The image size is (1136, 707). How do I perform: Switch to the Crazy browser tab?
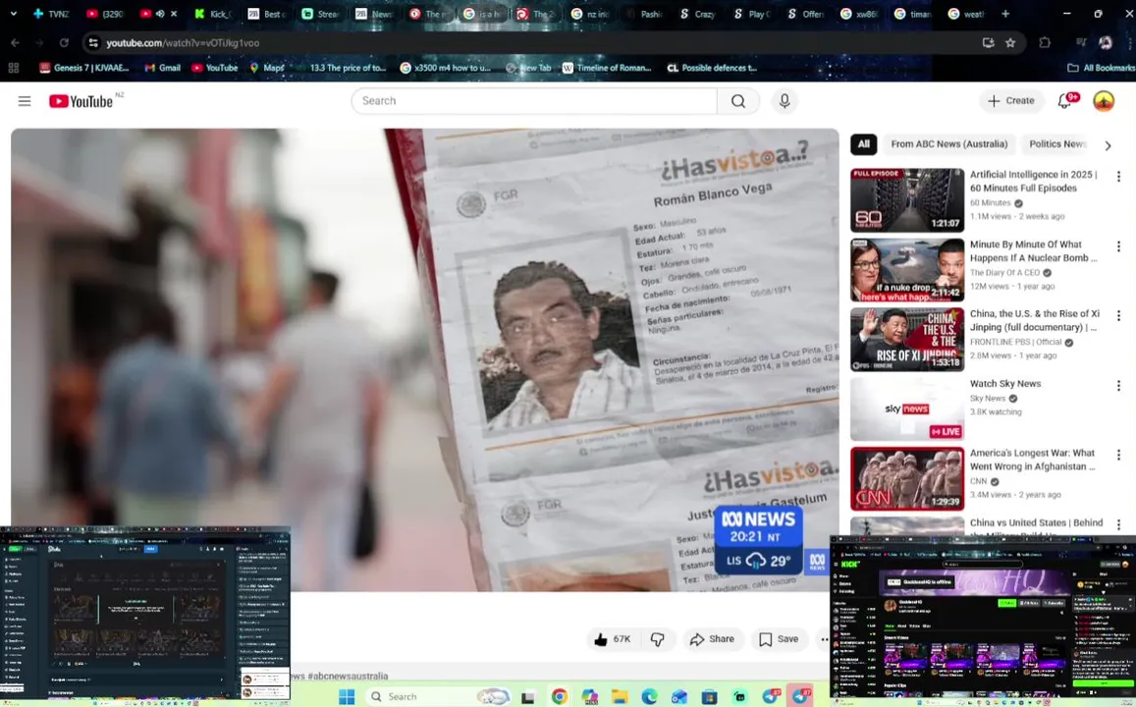(697, 14)
